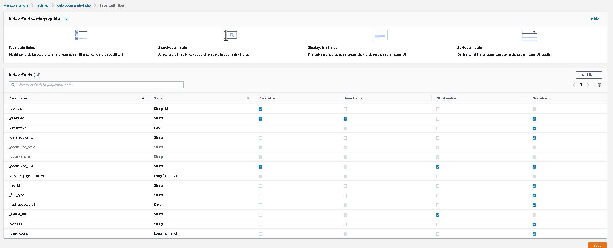This screenshot has height=248, width=613.
Task: Uncheck Sortable for _created_at
Action: (x=534, y=128)
